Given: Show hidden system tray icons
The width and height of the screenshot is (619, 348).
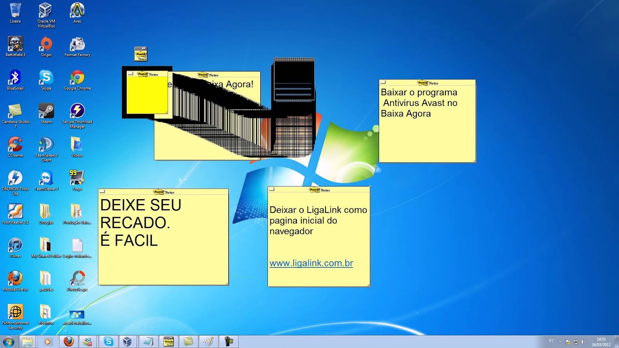Looking at the screenshot, I should point(560,342).
